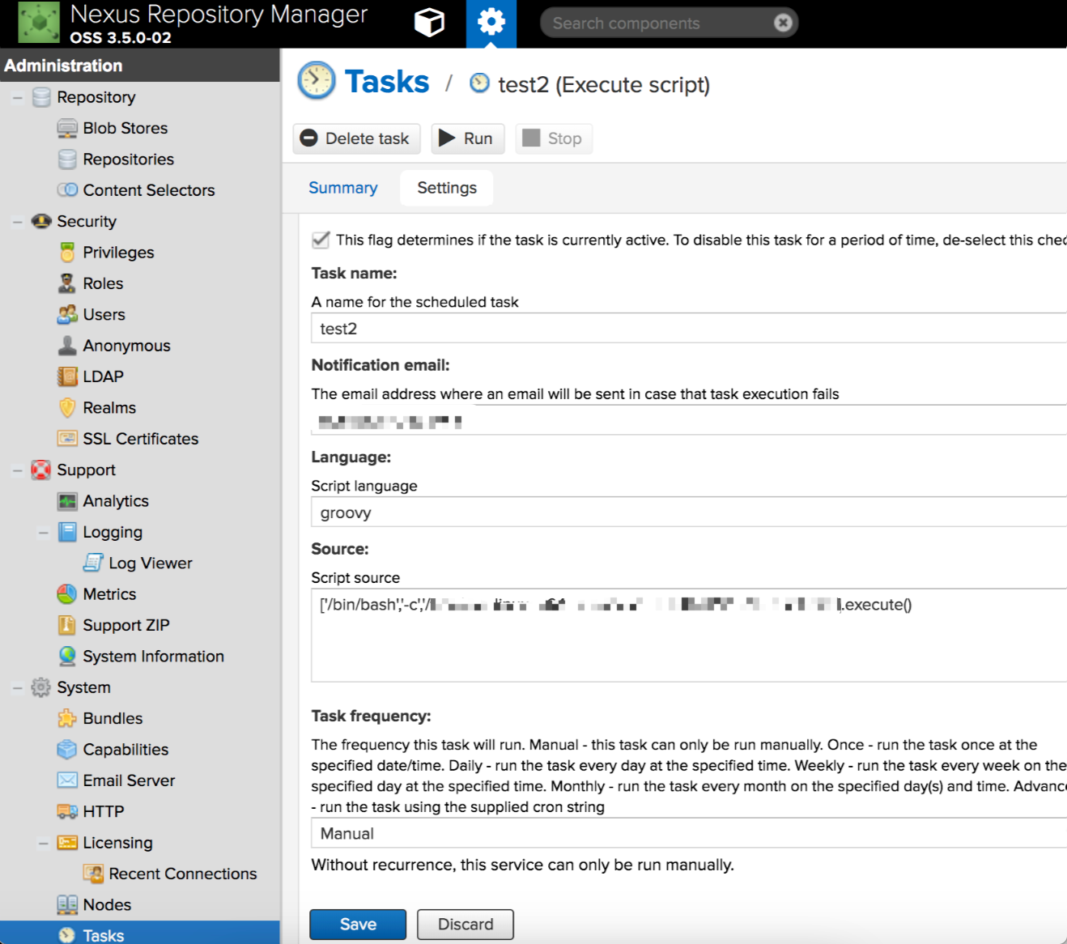
Task: Collapse the Licensing tree node
Action: 43,843
